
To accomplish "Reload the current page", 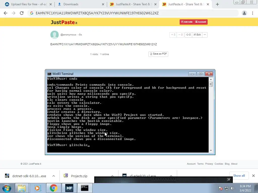I will [22, 13].
